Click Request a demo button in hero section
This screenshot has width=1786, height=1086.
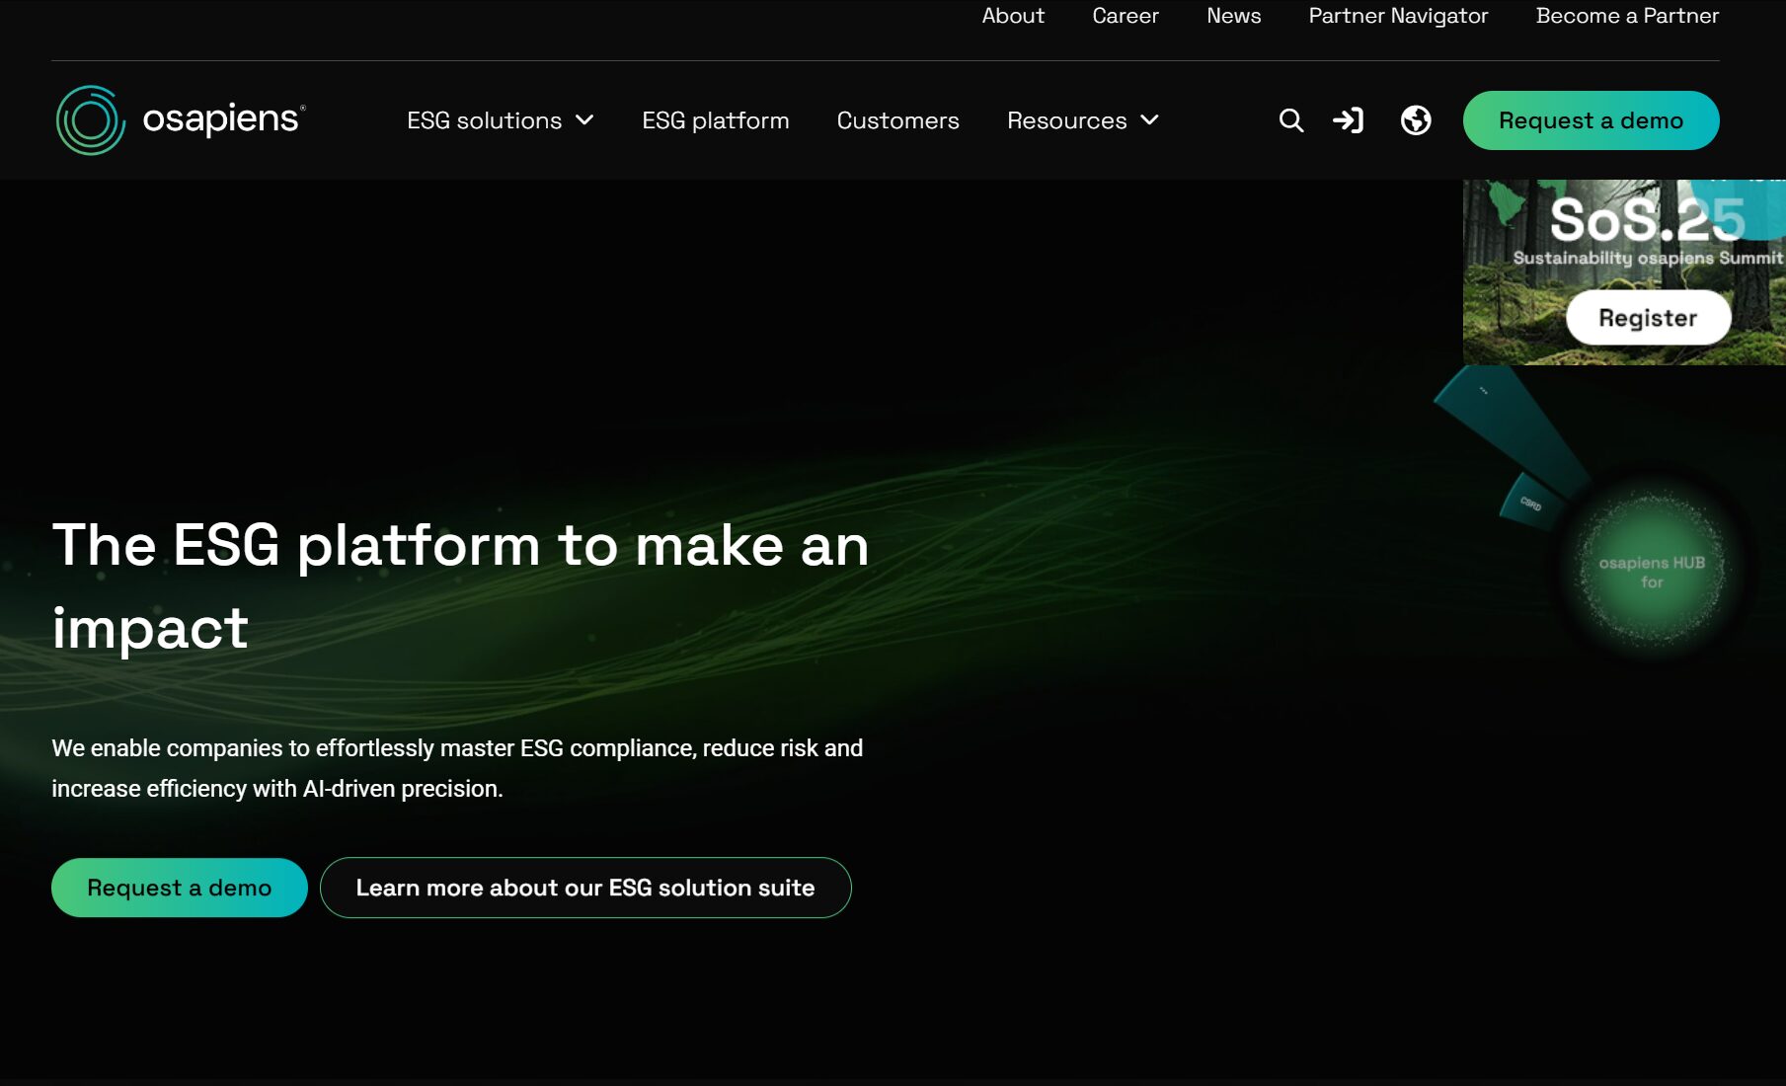pos(180,888)
